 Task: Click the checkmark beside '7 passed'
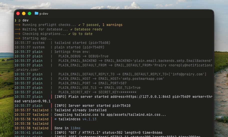(x=79, y=25)
